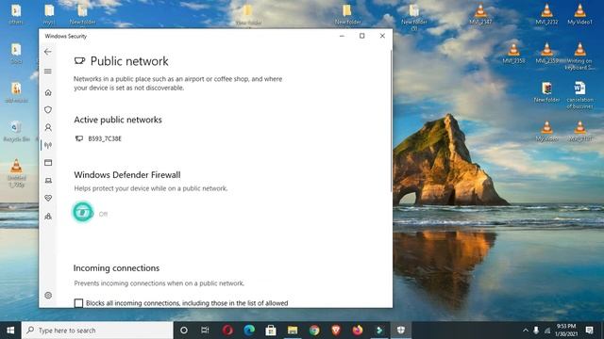Select the MVI_2347 desktop video
This screenshot has height=339, width=604.
pos(480,14)
